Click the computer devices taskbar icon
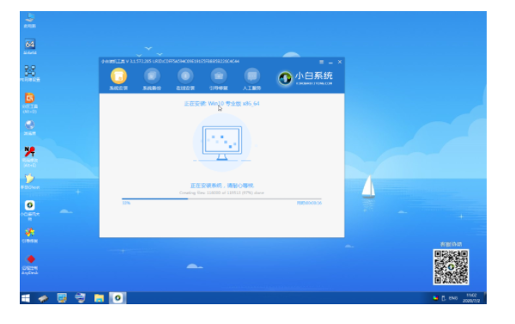The width and height of the screenshot is (515, 324). coord(80,298)
